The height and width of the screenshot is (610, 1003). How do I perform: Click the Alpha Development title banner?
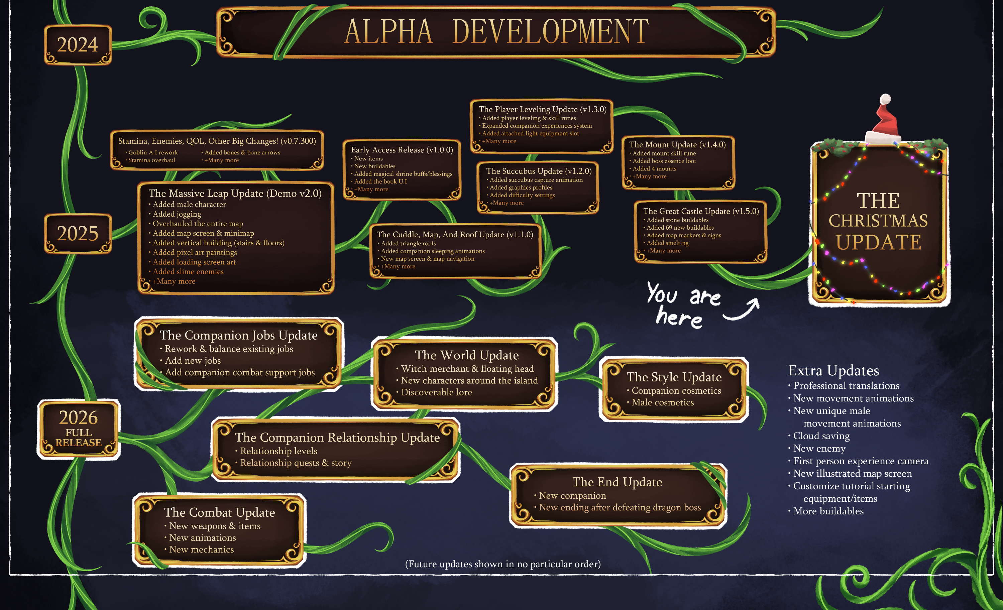(x=496, y=32)
